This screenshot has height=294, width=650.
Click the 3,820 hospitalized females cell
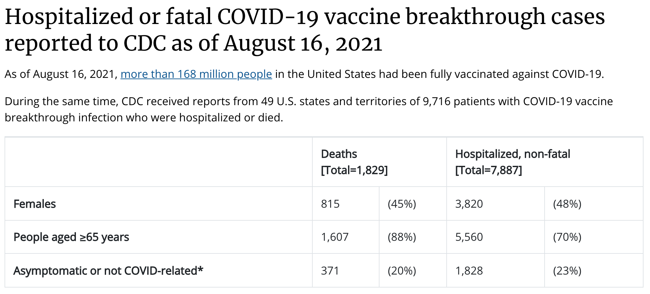coord(469,204)
